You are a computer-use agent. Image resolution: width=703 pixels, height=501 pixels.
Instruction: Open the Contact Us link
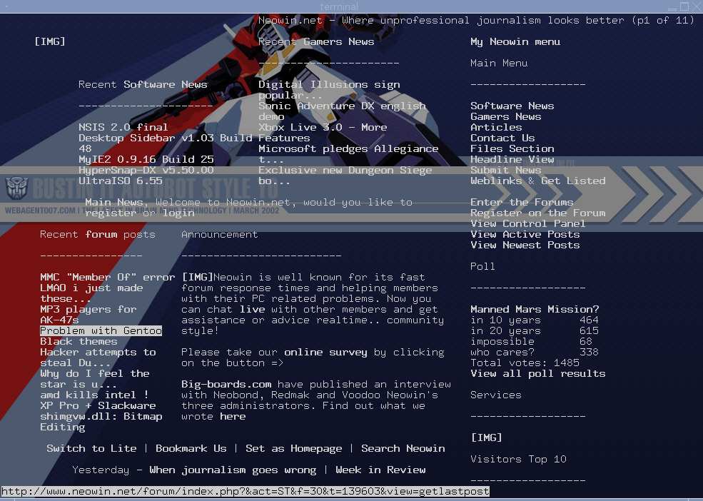[x=502, y=138]
